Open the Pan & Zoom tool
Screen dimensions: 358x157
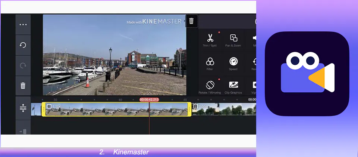233,40
